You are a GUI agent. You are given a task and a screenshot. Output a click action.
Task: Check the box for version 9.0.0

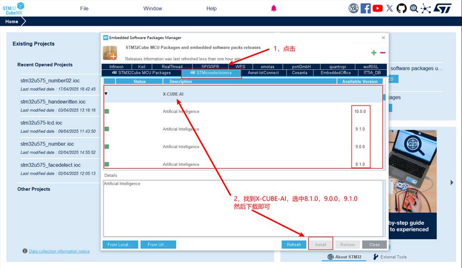pos(107,147)
